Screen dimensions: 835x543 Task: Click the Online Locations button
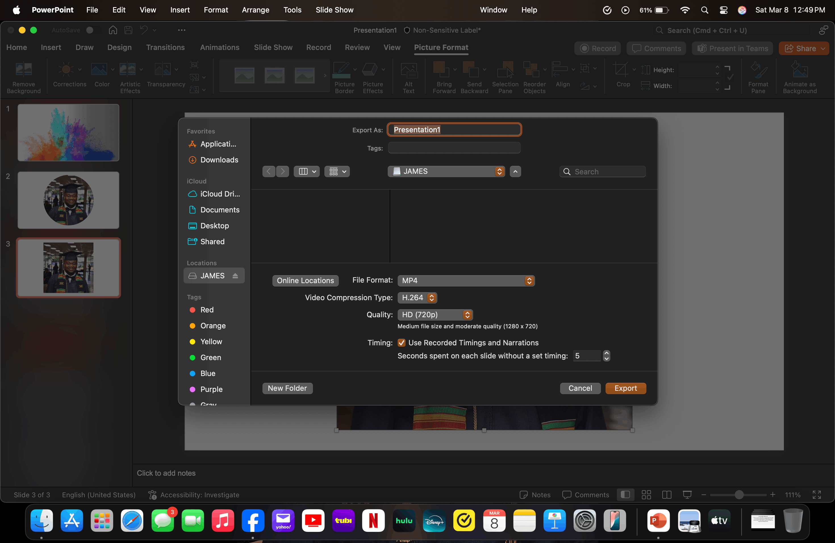[305, 281]
